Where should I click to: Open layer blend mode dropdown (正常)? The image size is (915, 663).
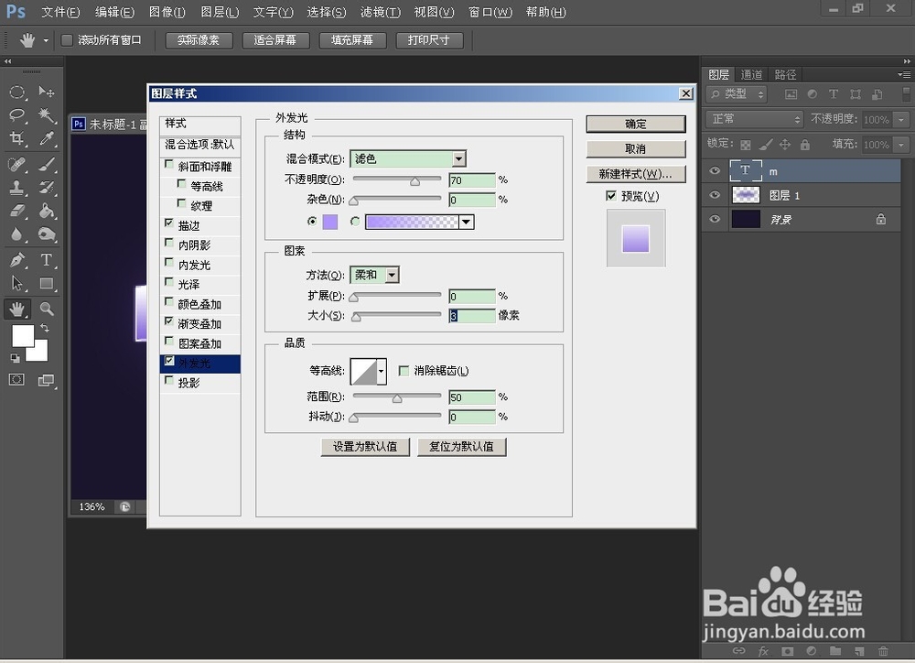coord(755,119)
